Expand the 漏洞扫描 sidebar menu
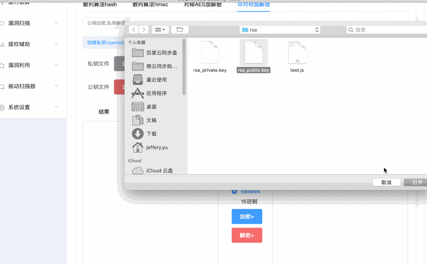Viewport: 427px width, 264px height. (x=30, y=23)
